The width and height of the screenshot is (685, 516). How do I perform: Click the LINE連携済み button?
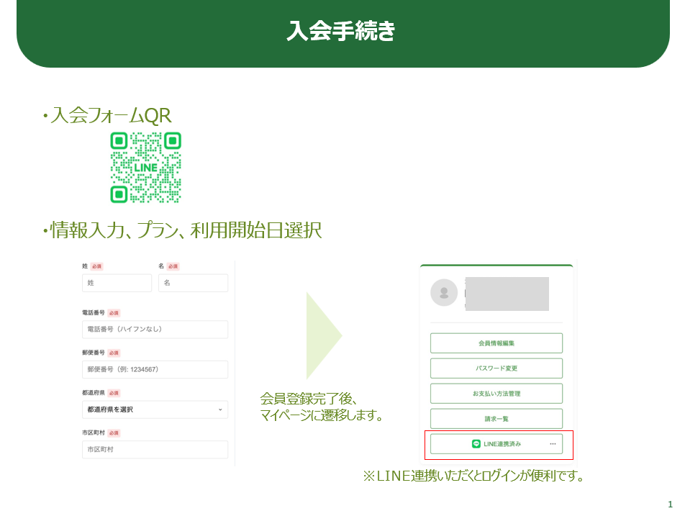[496, 444]
